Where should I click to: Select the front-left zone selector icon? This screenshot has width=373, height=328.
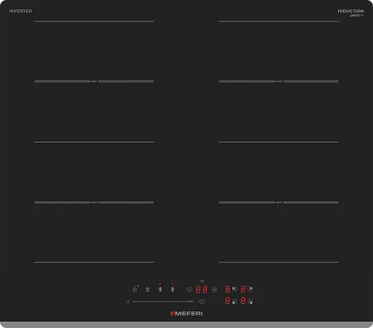point(235,301)
